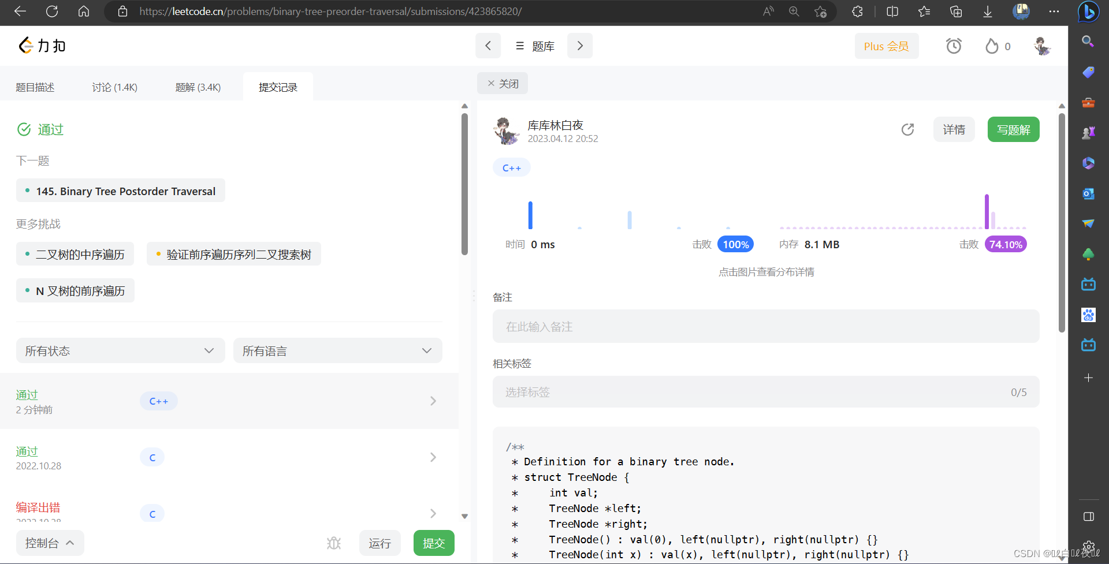The image size is (1109, 564).
Task: Add sidebar app with plus icon
Action: (1088, 378)
